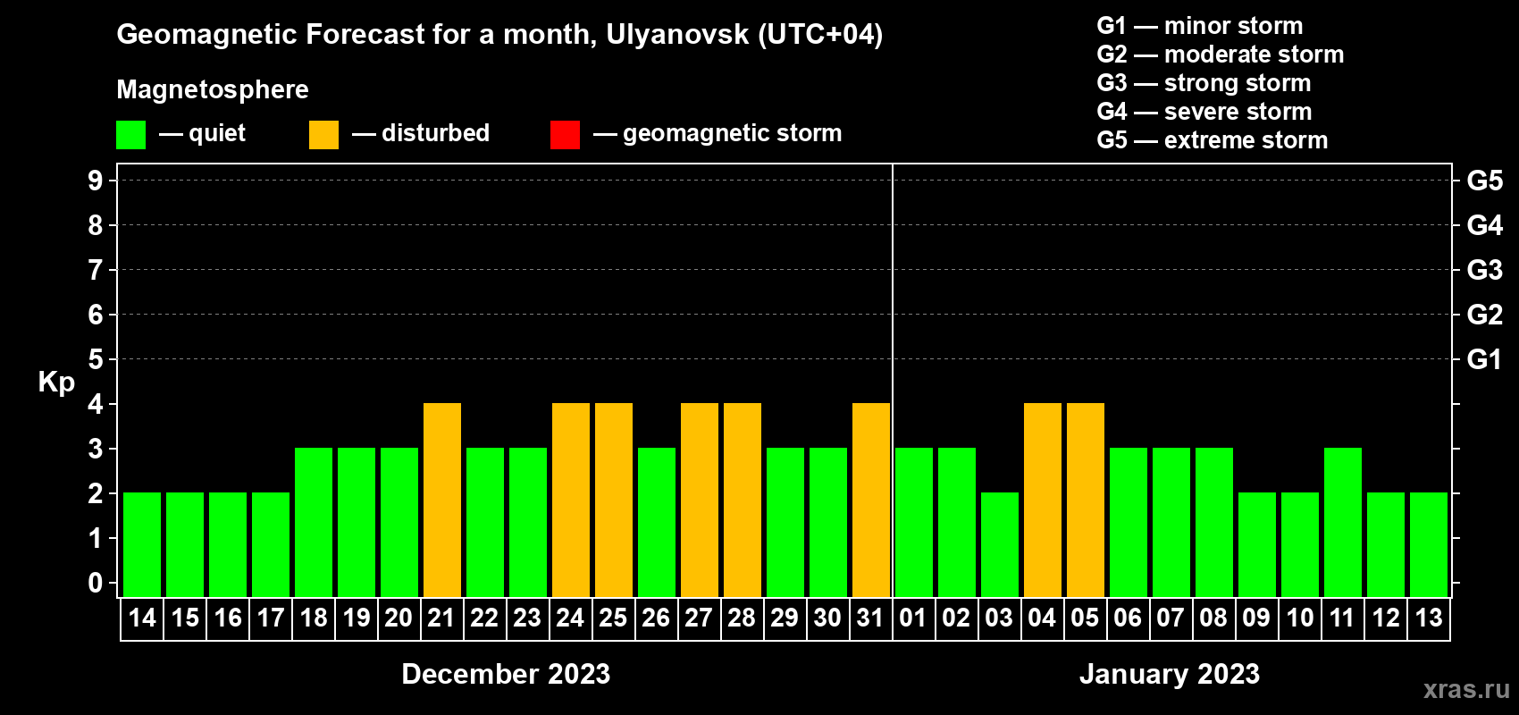1519x715 pixels.
Task: Click the 'G1 — minor storm' legend line
Action: coord(1200,26)
